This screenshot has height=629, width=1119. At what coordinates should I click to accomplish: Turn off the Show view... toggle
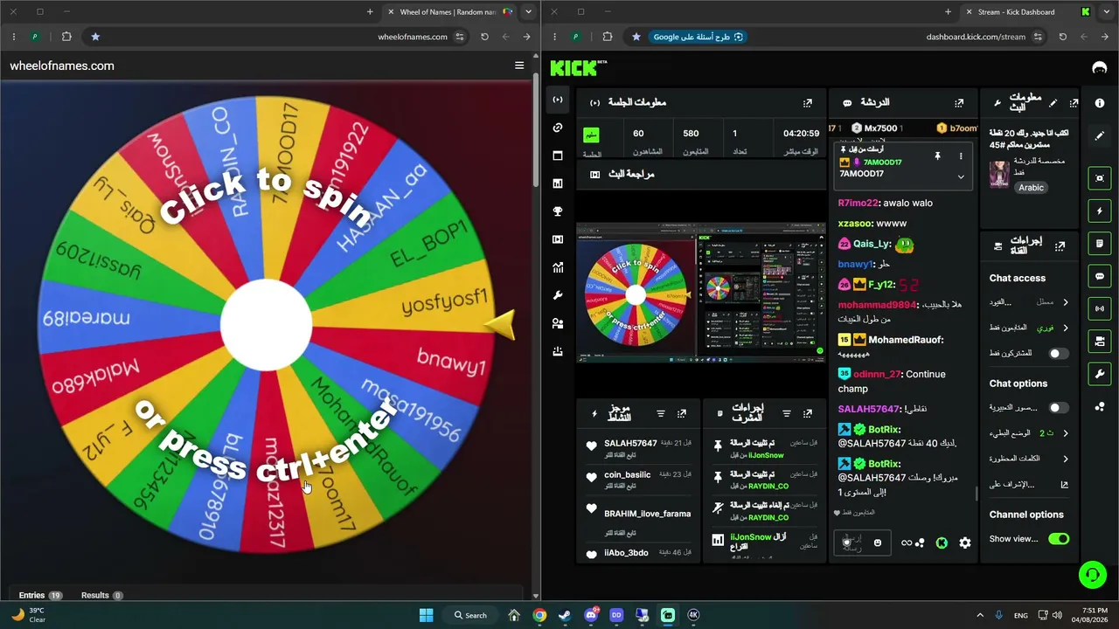click(x=1059, y=539)
